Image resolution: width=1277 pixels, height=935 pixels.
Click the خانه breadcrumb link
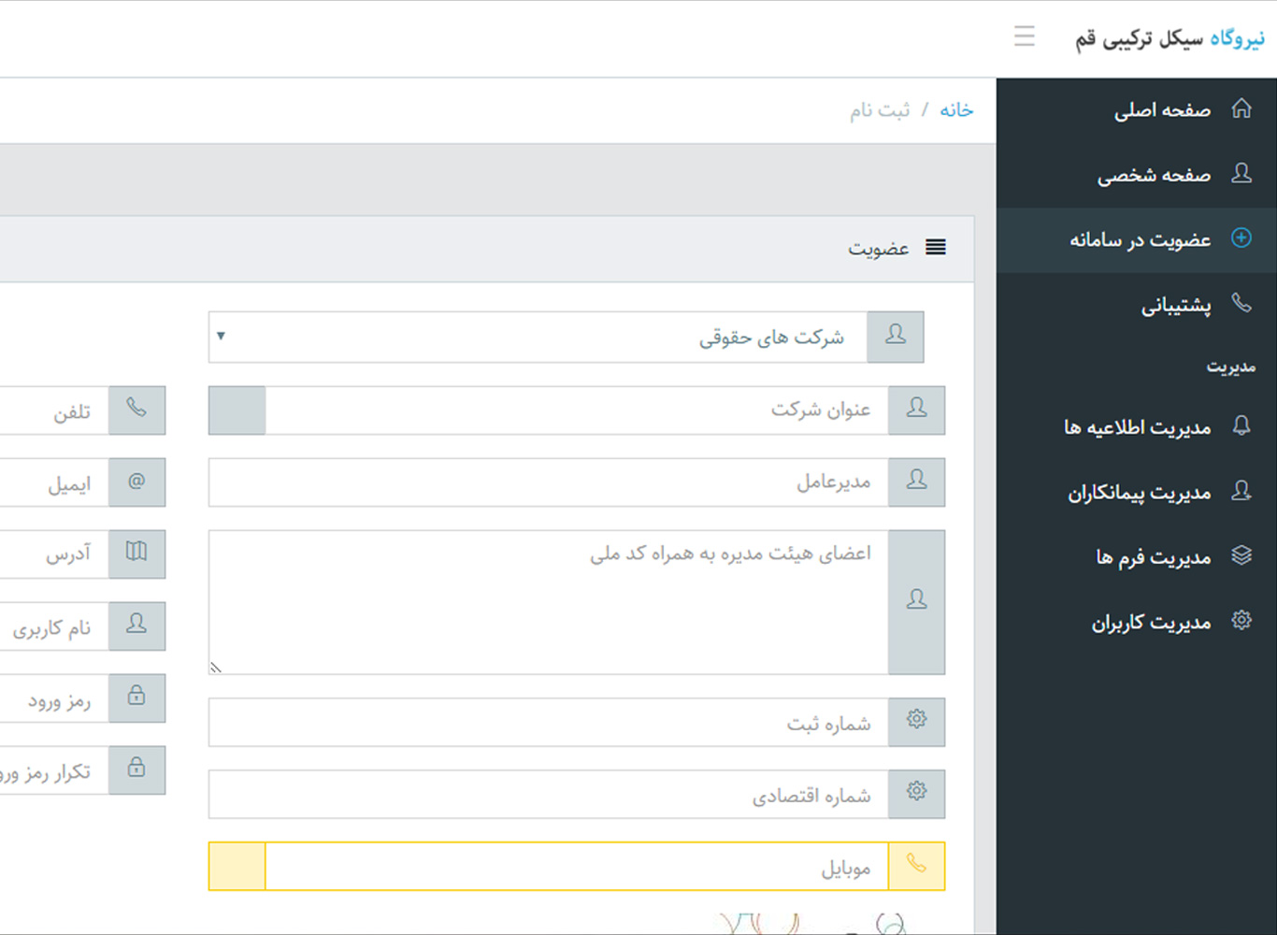[x=956, y=110]
